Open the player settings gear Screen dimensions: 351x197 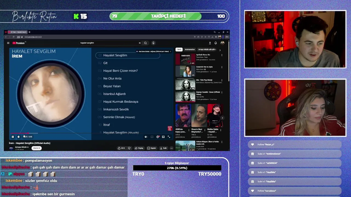coord(158,137)
